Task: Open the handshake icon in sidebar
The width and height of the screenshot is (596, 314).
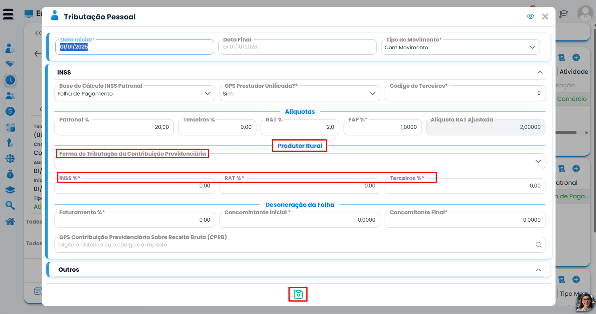Action: [10, 63]
